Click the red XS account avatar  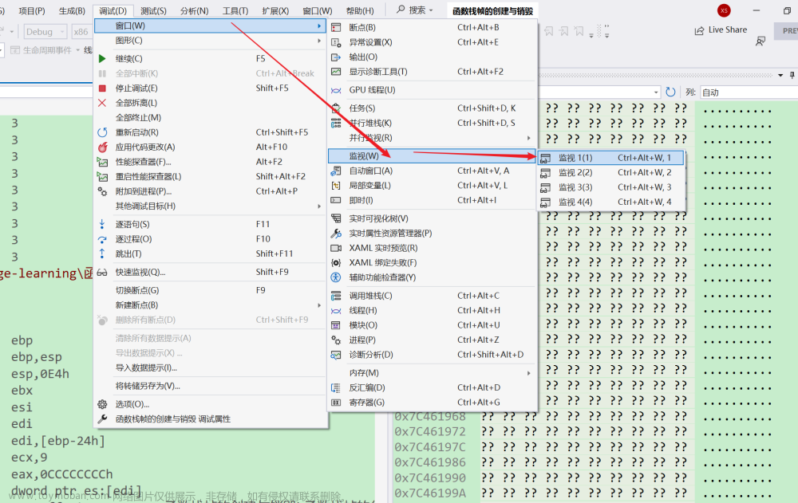724,10
